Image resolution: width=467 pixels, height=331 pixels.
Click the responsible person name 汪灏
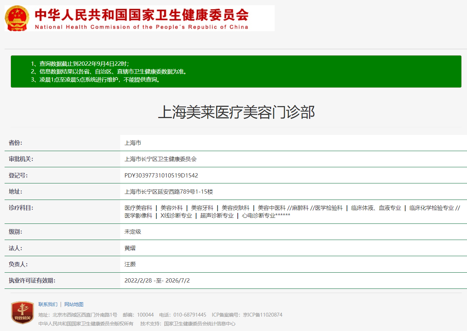tap(130, 264)
